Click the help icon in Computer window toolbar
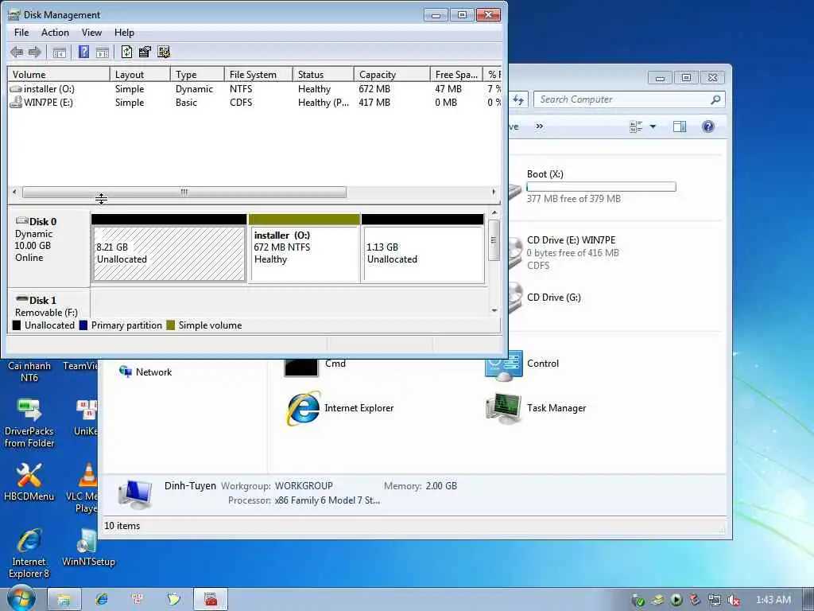 (707, 126)
